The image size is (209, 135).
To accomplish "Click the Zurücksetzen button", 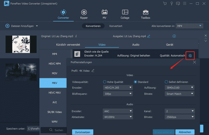I will point(83,132).
